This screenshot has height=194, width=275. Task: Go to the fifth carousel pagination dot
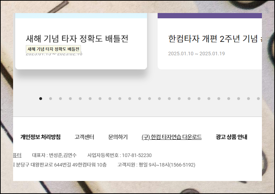click(80, 99)
